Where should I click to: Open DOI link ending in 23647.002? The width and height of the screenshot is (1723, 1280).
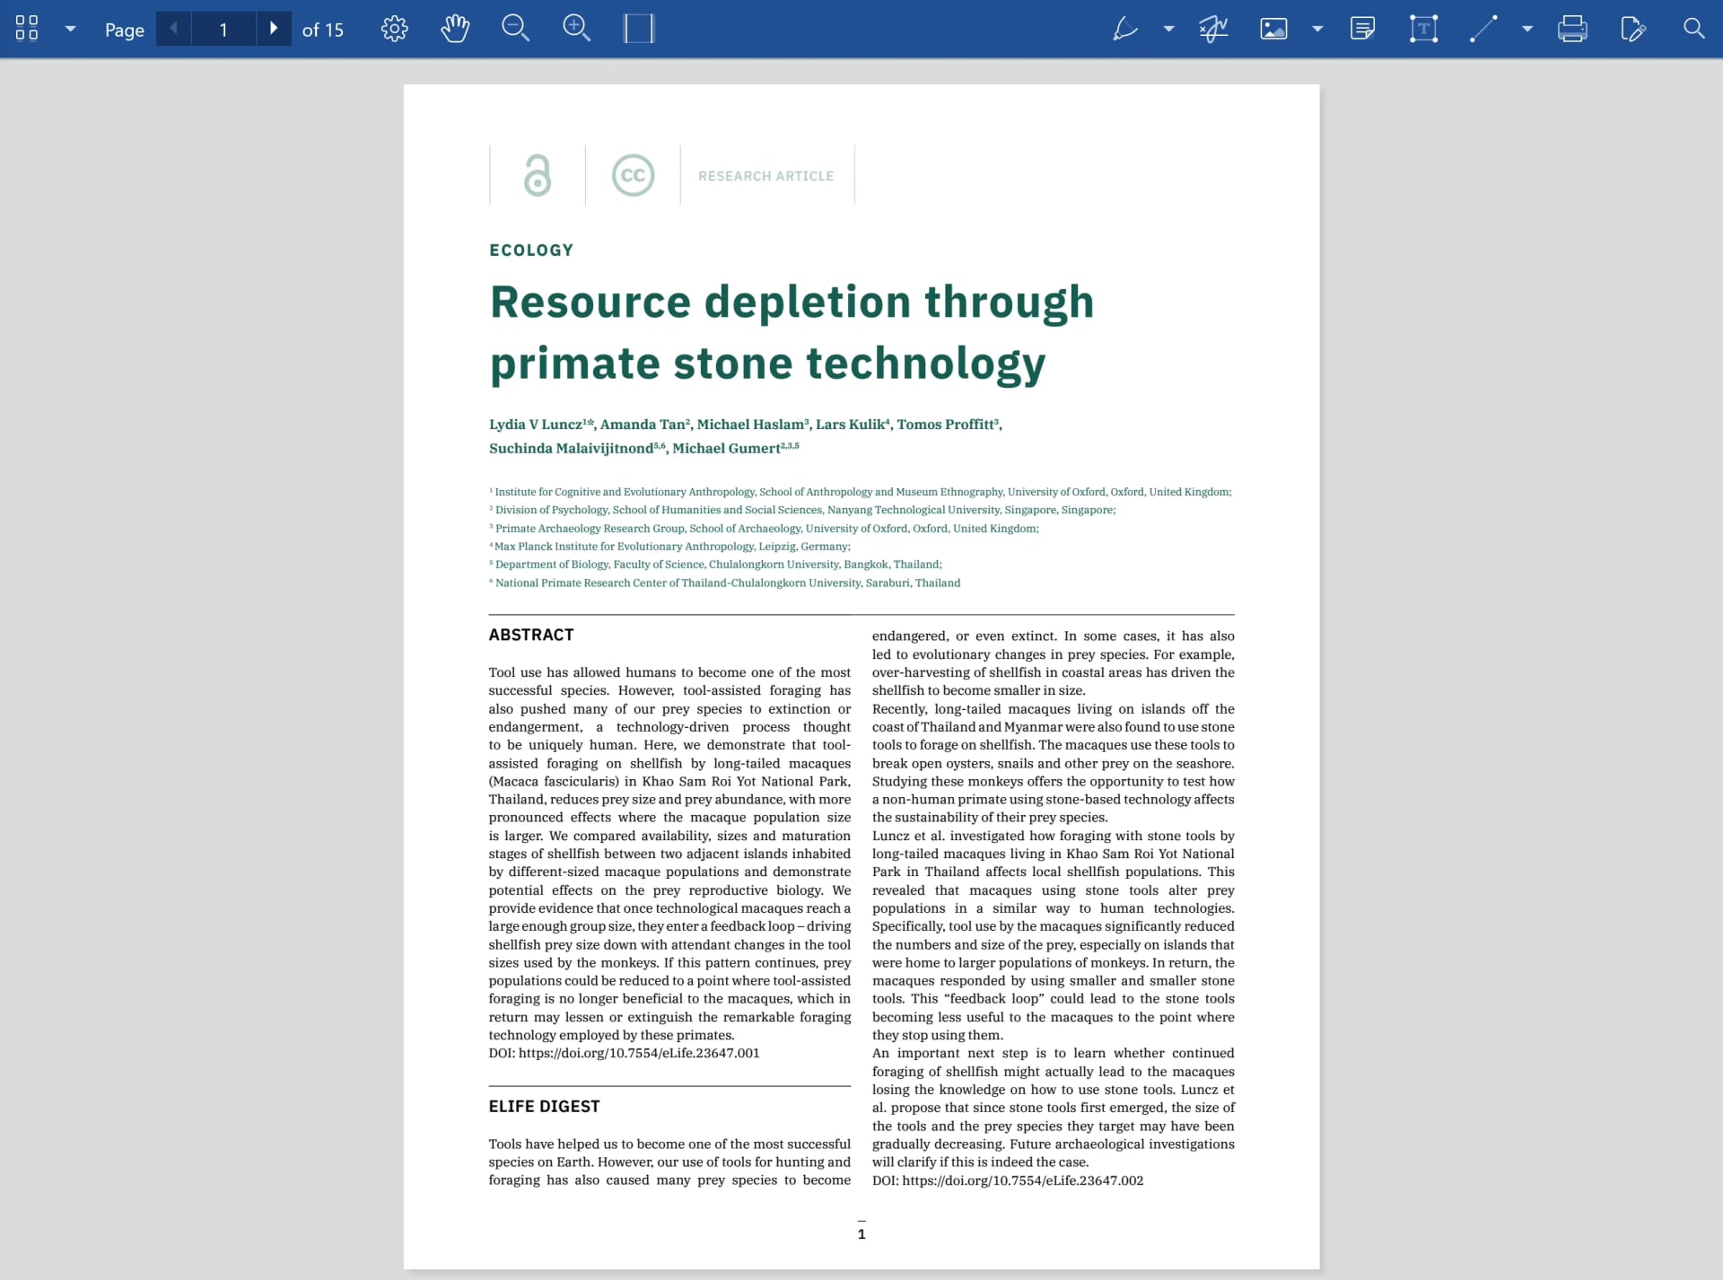coord(1023,1180)
